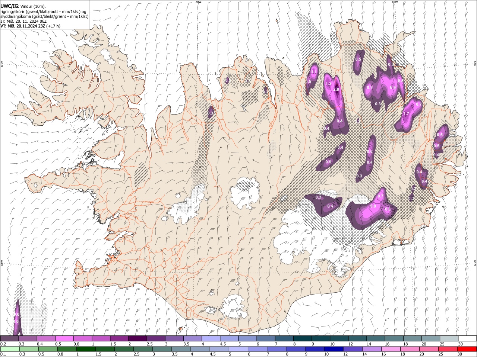
Task: Select the palest green rain swatch between 0.1 and 0.3
Action: click(x=10, y=349)
